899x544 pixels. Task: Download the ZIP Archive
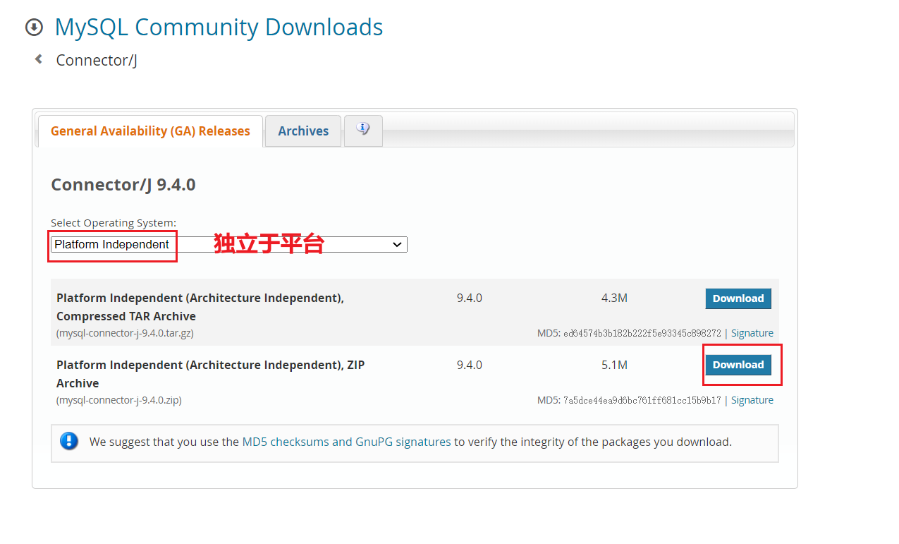coord(738,365)
